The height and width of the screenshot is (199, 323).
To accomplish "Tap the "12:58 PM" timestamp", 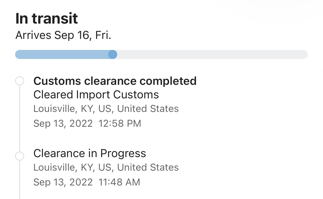I will coord(120,123).
